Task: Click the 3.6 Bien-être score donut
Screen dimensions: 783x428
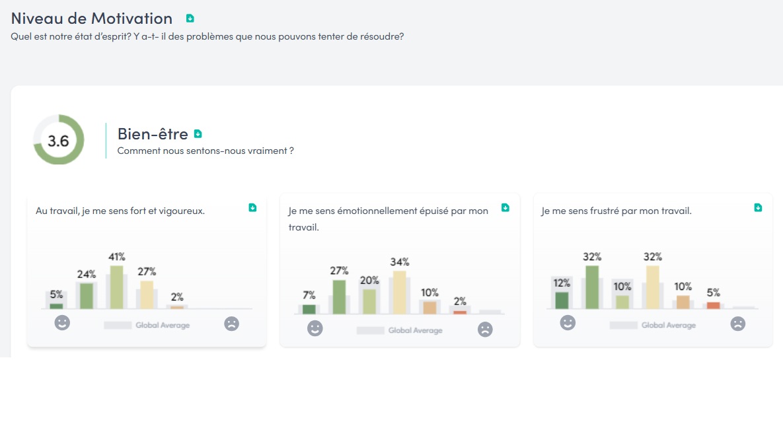Action: pyautogui.click(x=59, y=140)
